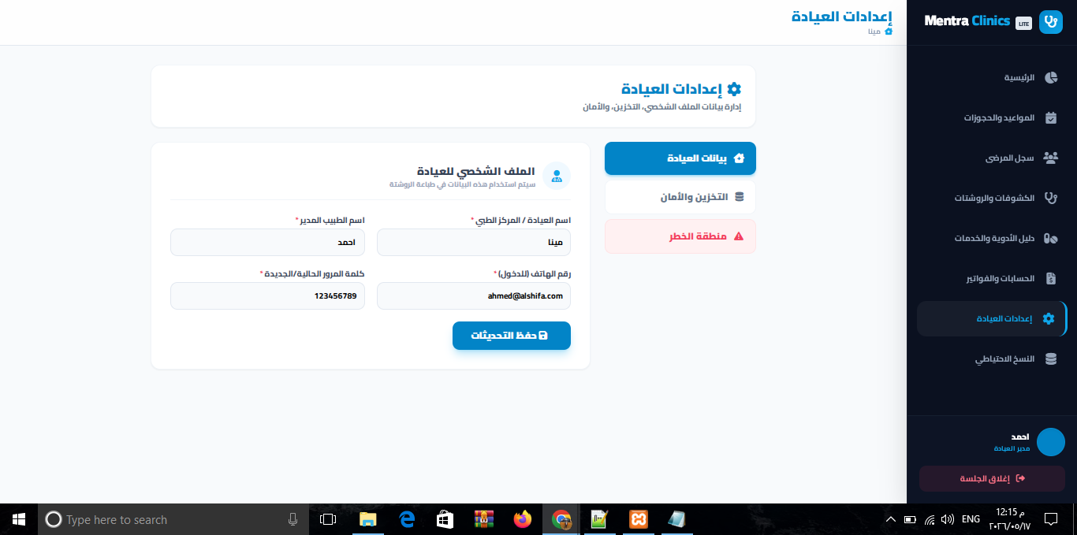Click the Task View taskbar icon
Image resolution: width=1077 pixels, height=535 pixels.
tap(328, 519)
